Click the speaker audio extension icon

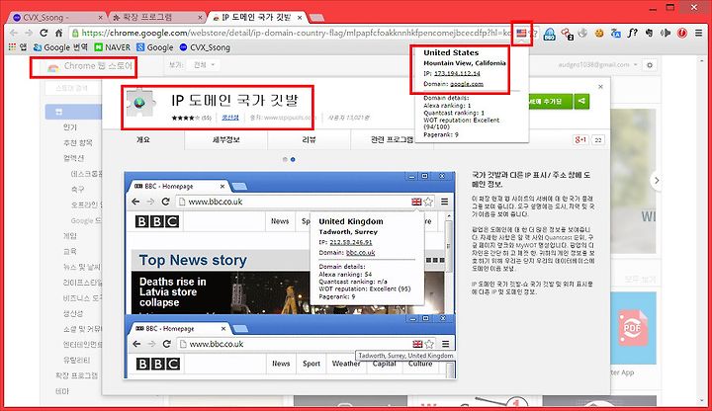click(x=666, y=33)
